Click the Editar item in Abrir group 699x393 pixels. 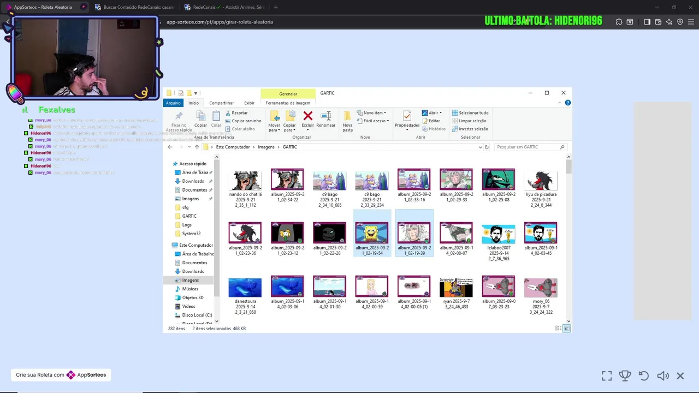430,121
